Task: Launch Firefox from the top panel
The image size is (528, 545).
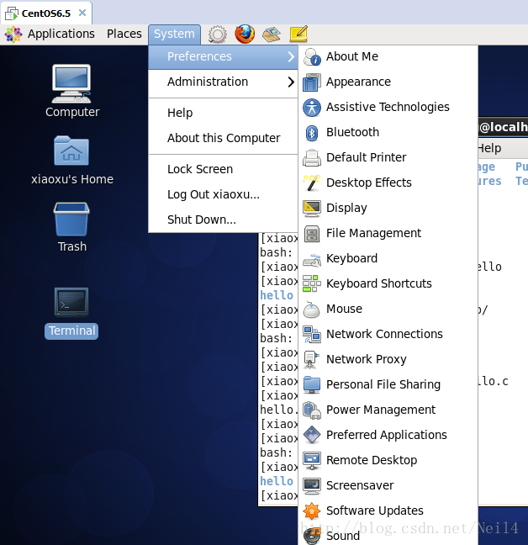Action: point(245,34)
